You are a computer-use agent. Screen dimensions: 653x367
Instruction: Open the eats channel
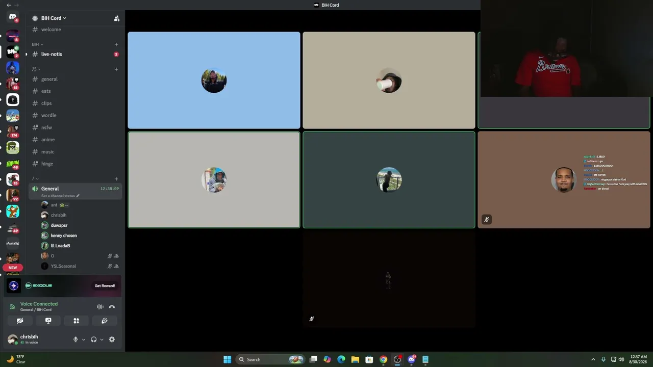pos(75,91)
